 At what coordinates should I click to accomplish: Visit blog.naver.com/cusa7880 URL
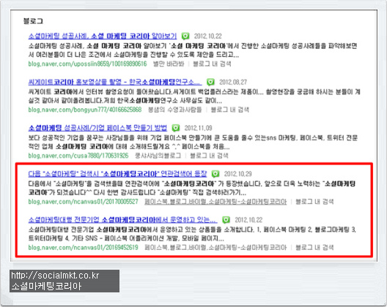coord(78,156)
